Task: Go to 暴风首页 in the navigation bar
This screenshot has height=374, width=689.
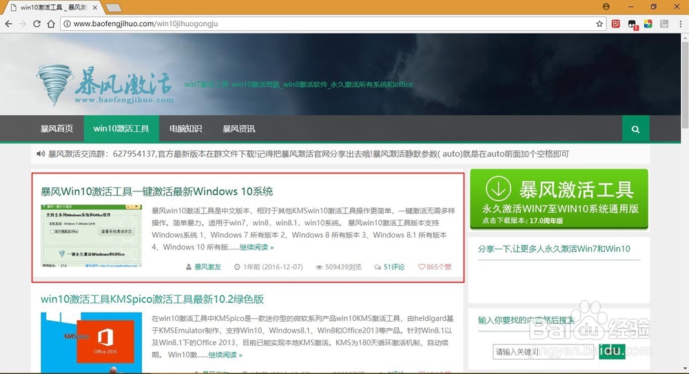Action: 56,129
